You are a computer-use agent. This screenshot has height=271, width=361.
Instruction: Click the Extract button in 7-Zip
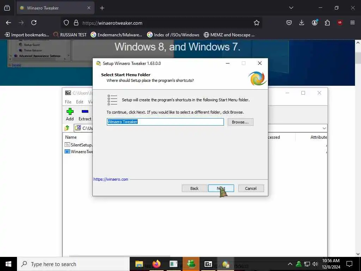[x=85, y=115]
